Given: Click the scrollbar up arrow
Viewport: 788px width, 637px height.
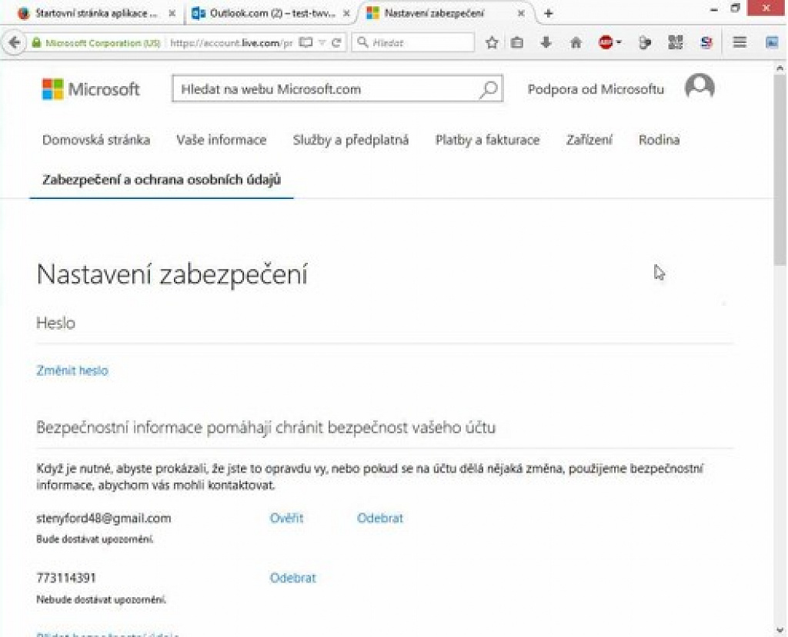Looking at the screenshot, I should click(x=780, y=68).
